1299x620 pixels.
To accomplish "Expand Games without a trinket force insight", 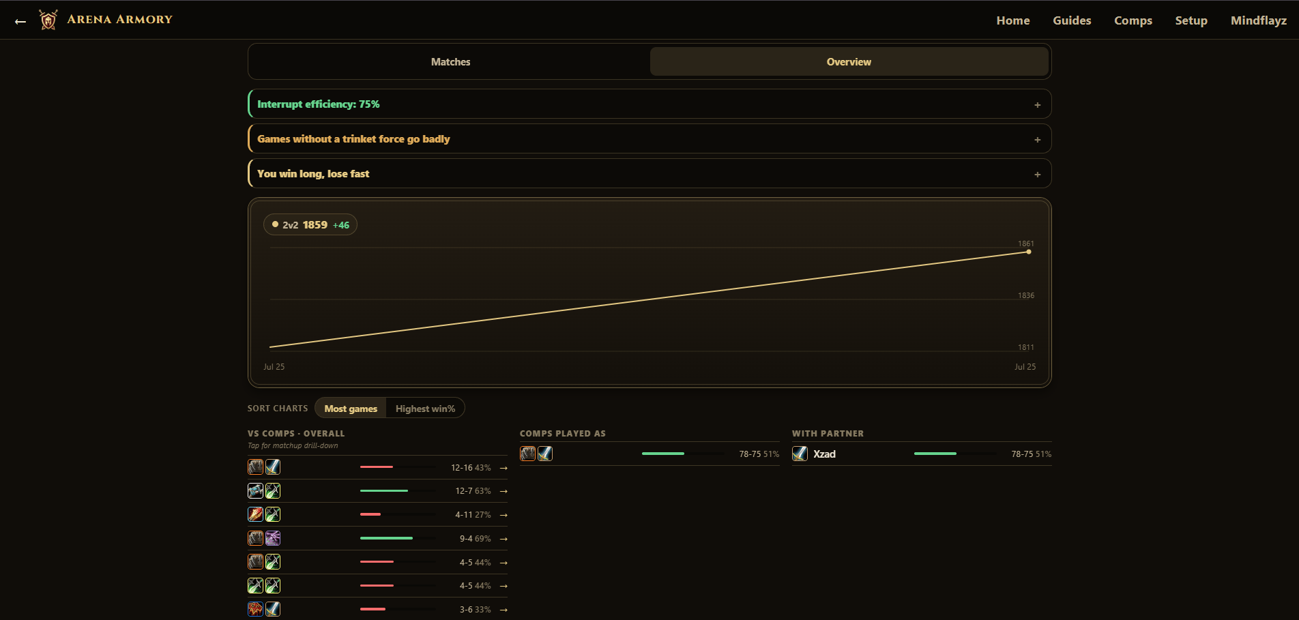I will 649,139.
